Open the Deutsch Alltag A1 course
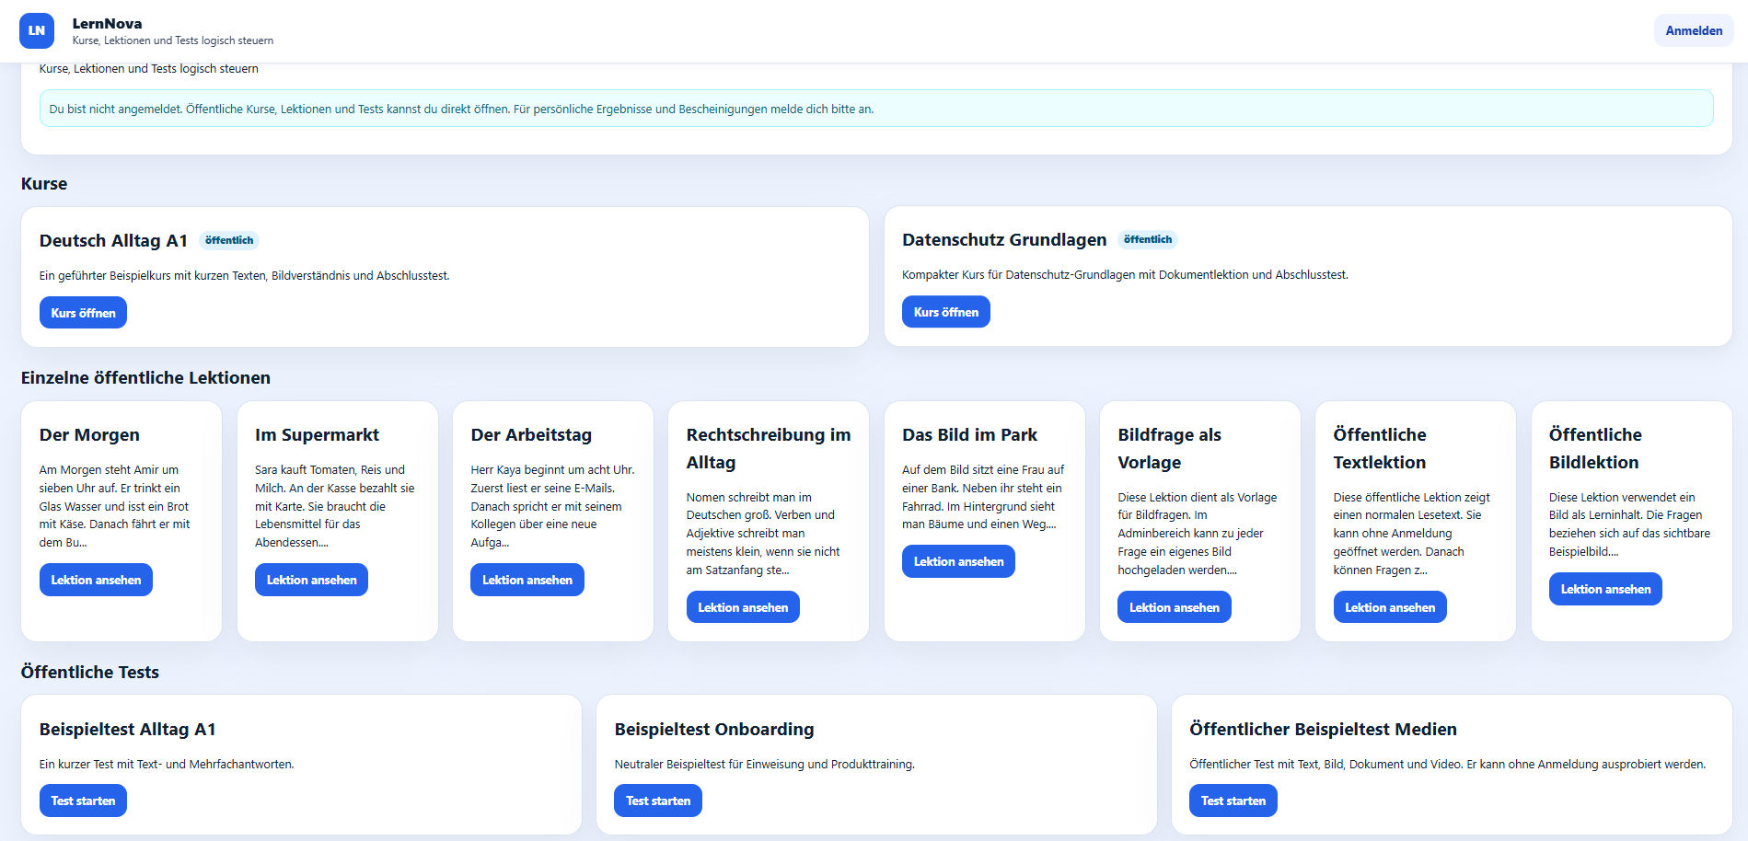The height and width of the screenshot is (841, 1748). click(83, 313)
